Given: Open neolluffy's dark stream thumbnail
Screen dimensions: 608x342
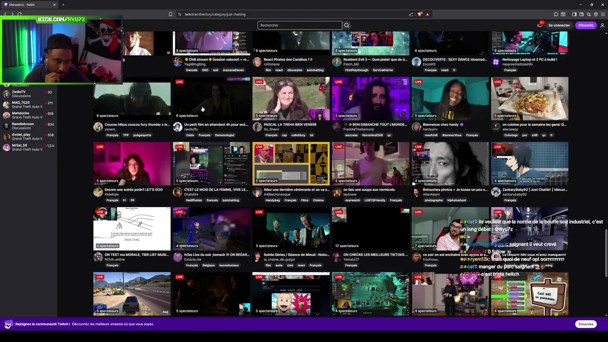Looking at the screenshot, I should pyautogui.click(x=211, y=98).
